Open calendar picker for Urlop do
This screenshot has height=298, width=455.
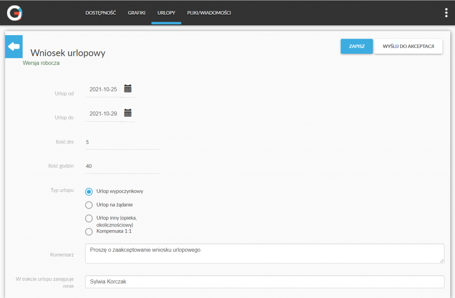(x=128, y=113)
